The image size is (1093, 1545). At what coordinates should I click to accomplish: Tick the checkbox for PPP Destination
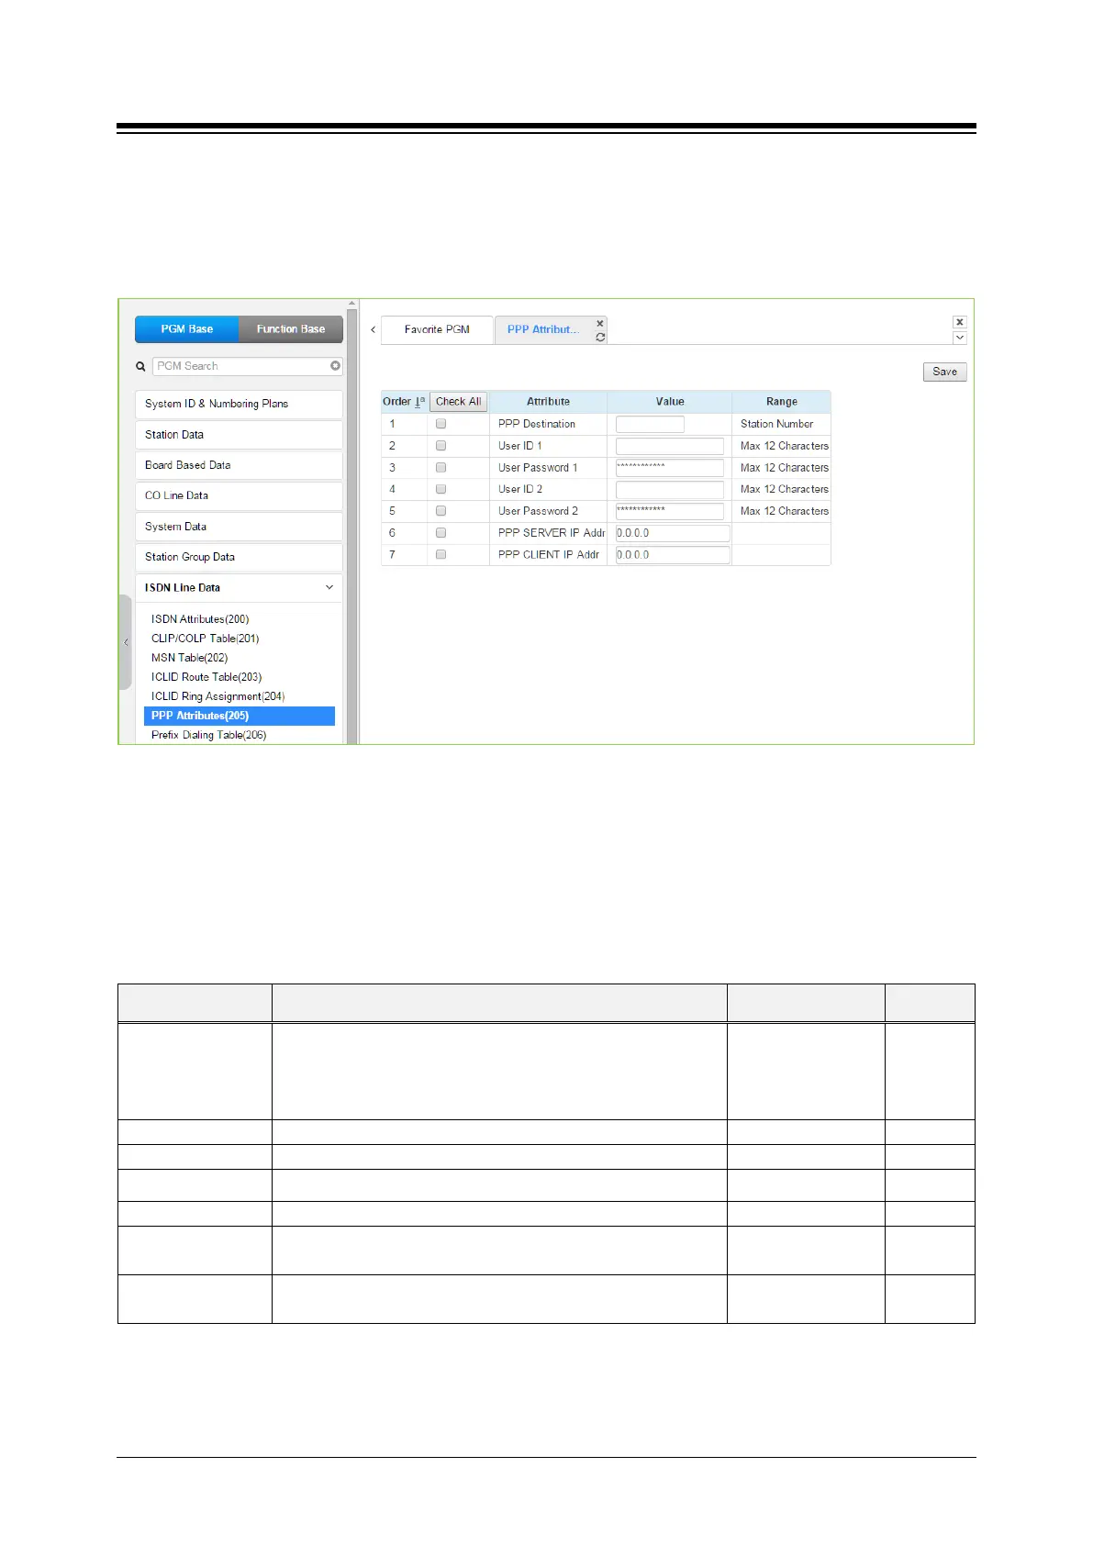(x=441, y=424)
